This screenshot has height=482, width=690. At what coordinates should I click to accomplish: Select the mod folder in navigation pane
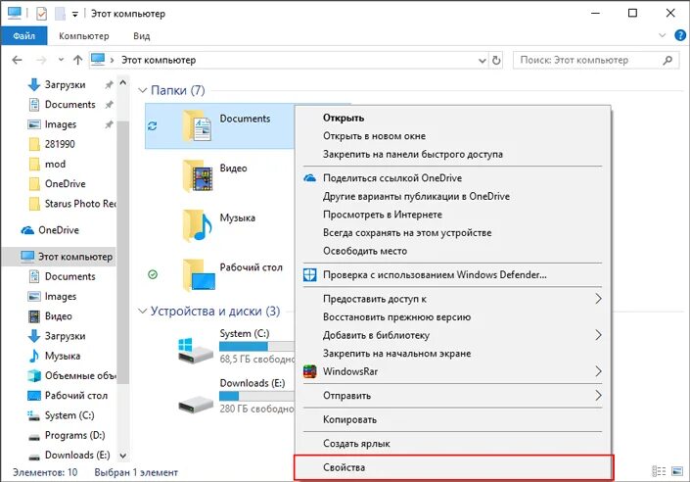[x=55, y=164]
